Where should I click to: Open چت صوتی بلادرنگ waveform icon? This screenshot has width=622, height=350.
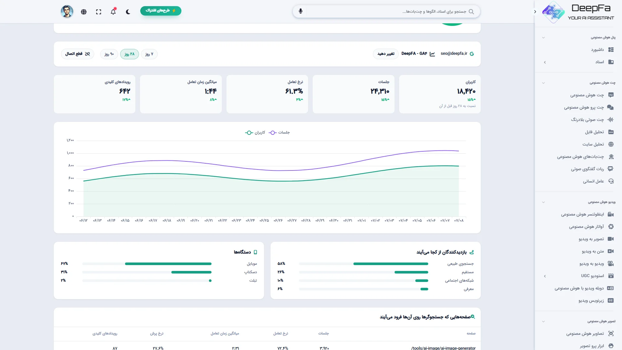click(x=611, y=120)
